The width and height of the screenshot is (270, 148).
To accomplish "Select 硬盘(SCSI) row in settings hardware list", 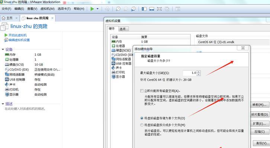I will [122, 50].
